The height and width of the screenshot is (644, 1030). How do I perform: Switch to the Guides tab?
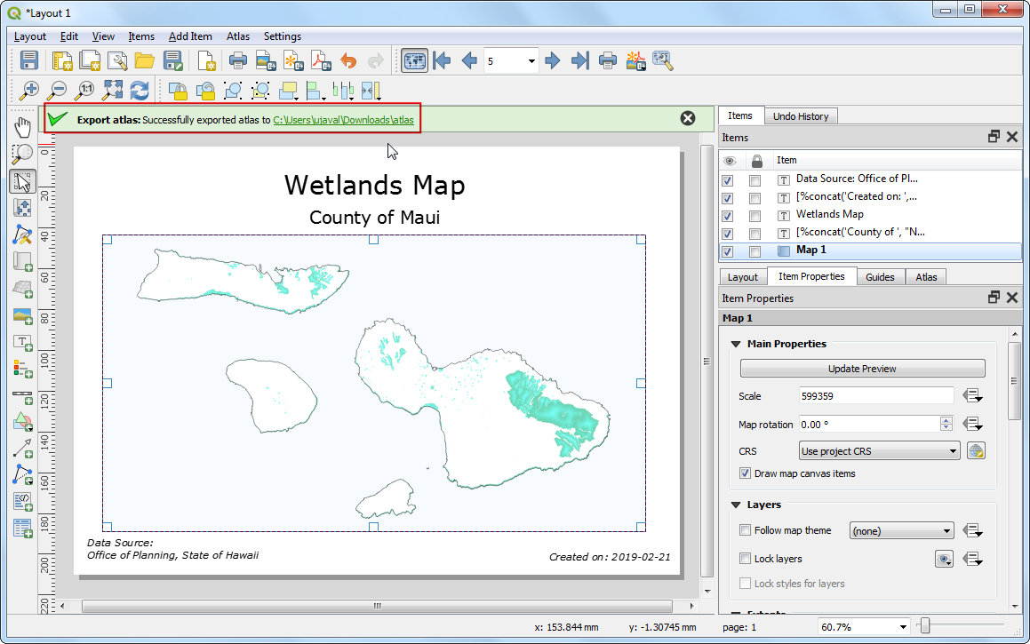(880, 277)
